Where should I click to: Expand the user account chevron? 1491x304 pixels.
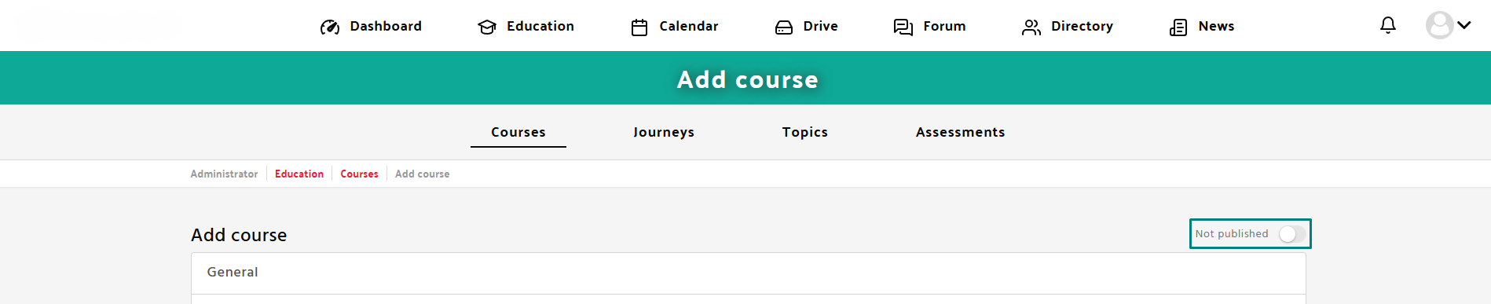click(x=1464, y=25)
